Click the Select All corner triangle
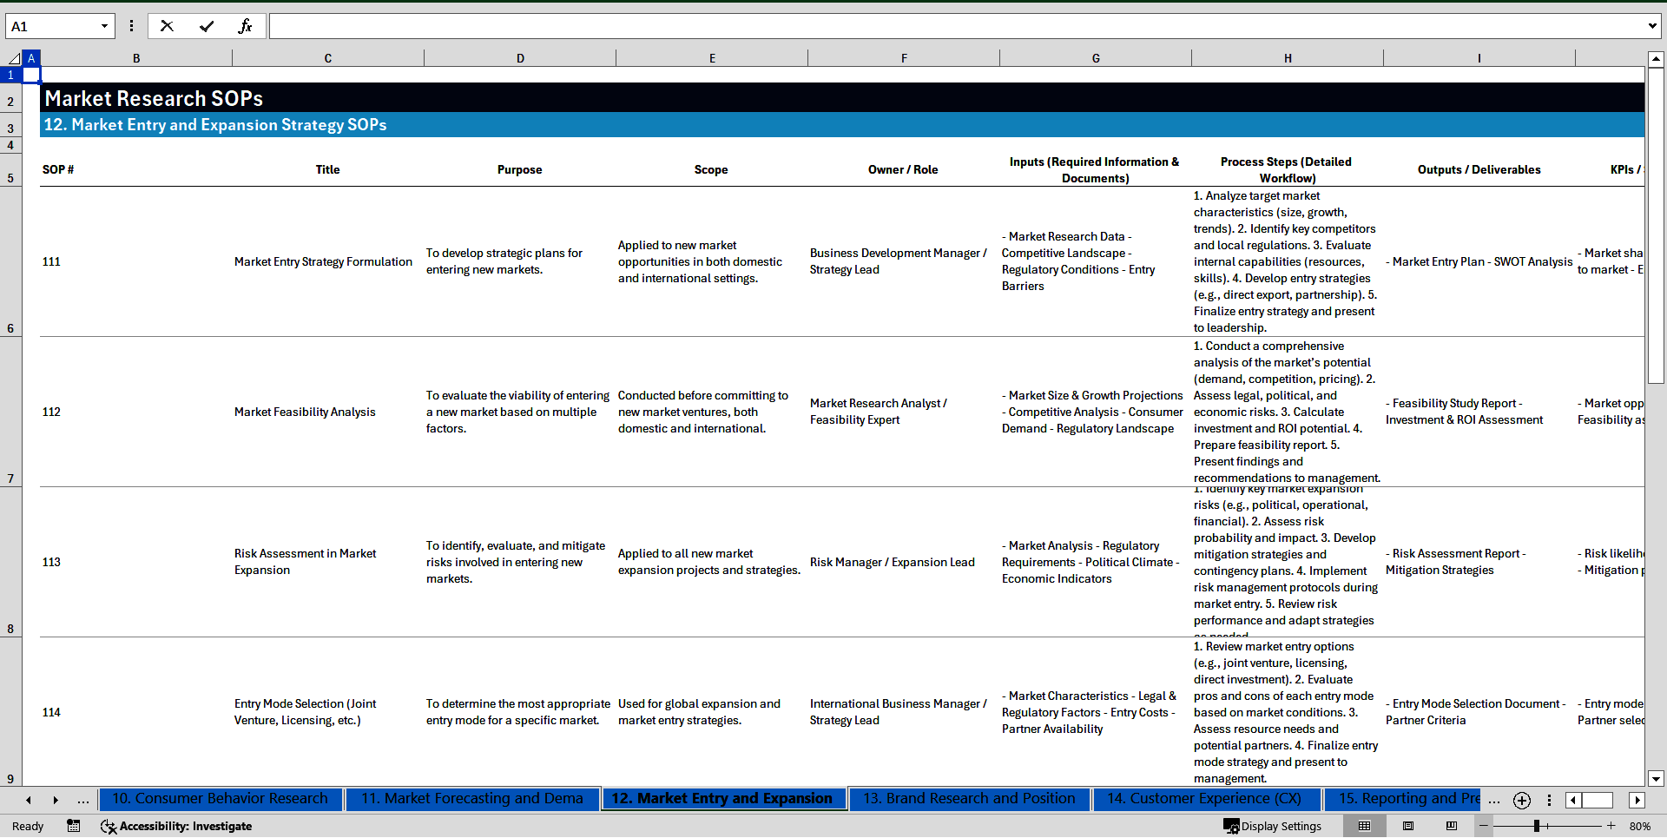 (x=14, y=58)
